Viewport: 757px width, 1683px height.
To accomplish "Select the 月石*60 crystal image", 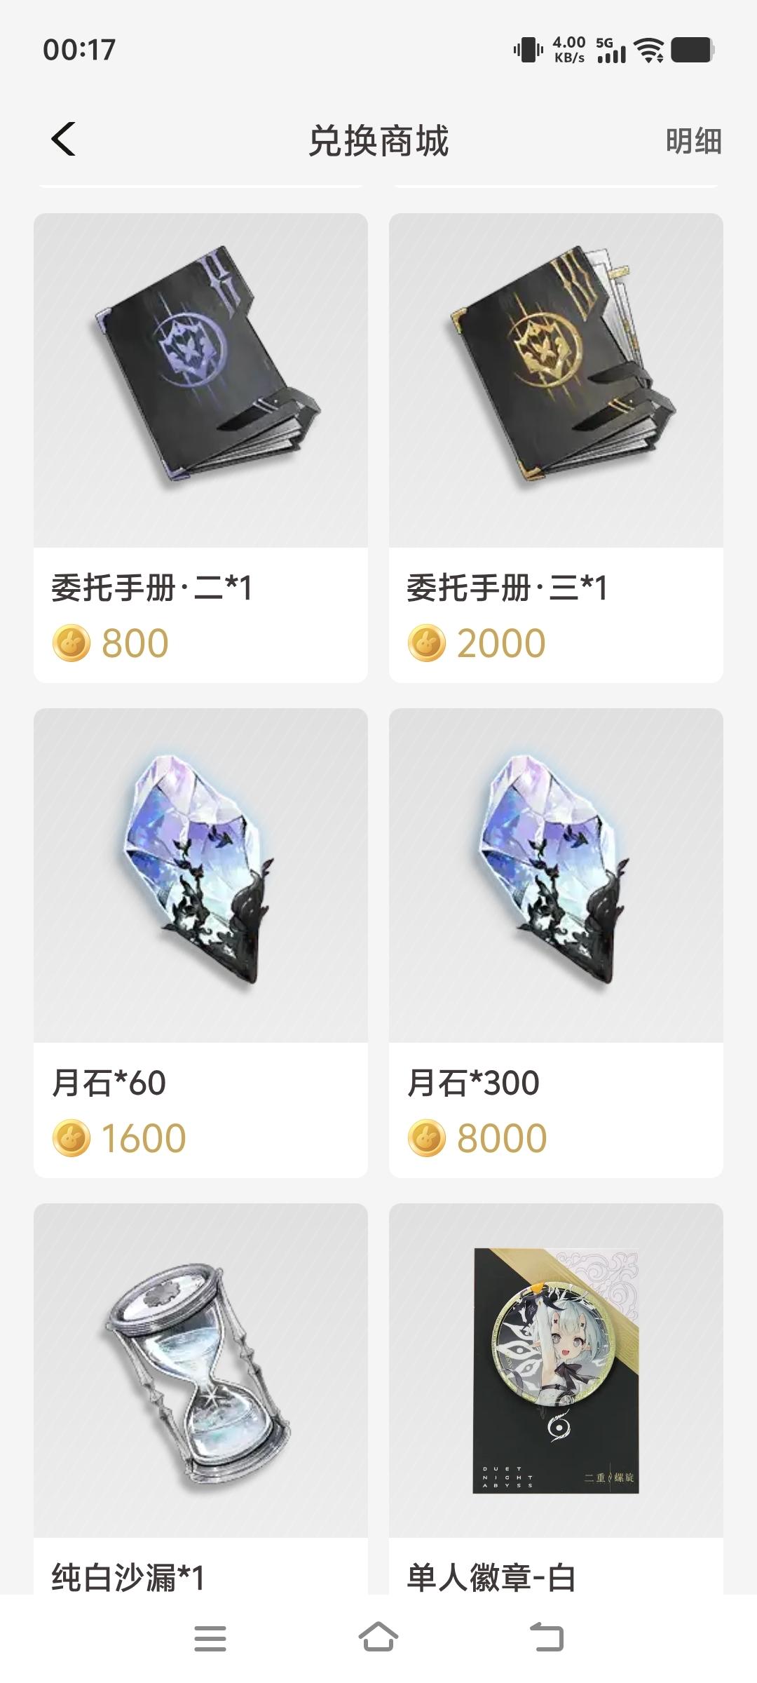I will 200,875.
